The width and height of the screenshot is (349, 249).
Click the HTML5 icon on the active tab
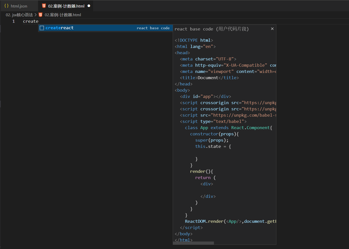coord(44,6)
